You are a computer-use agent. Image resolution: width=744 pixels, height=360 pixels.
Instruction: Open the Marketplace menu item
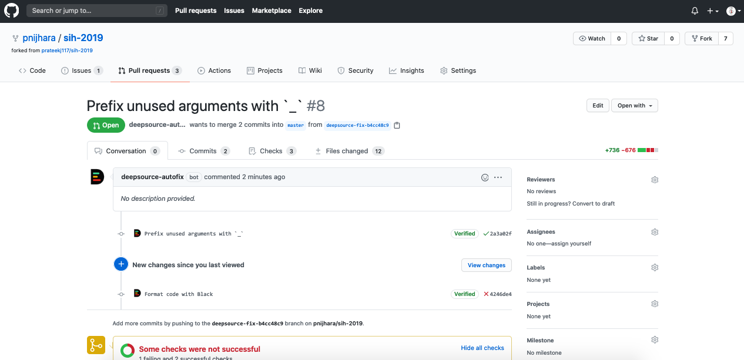[x=271, y=10]
